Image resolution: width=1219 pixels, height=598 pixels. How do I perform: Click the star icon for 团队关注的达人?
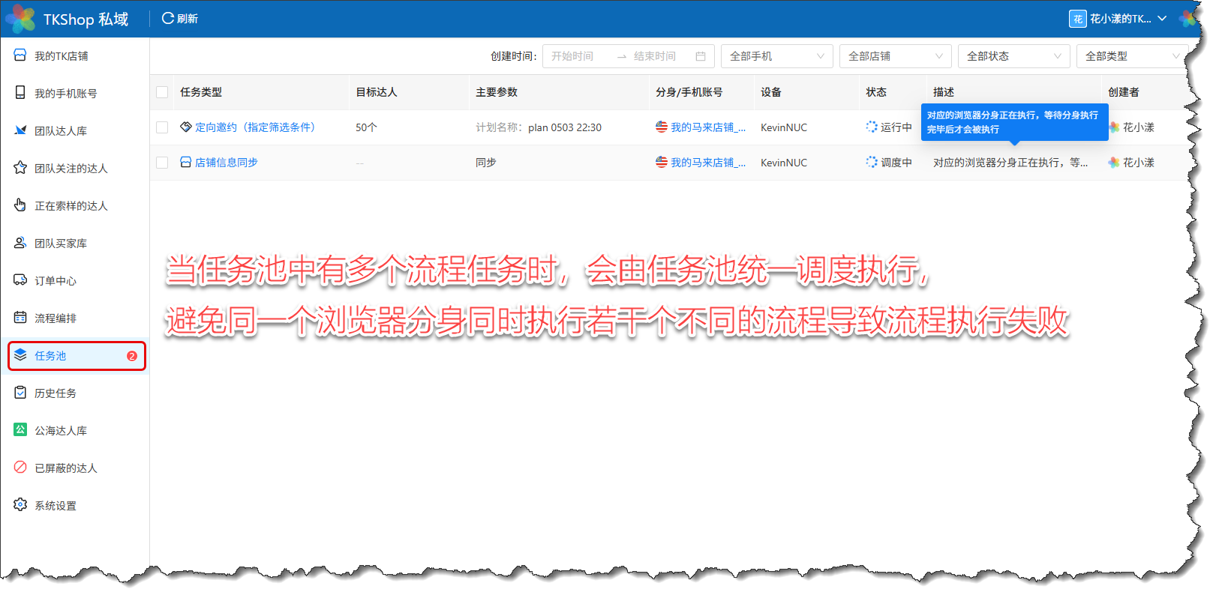click(x=20, y=168)
